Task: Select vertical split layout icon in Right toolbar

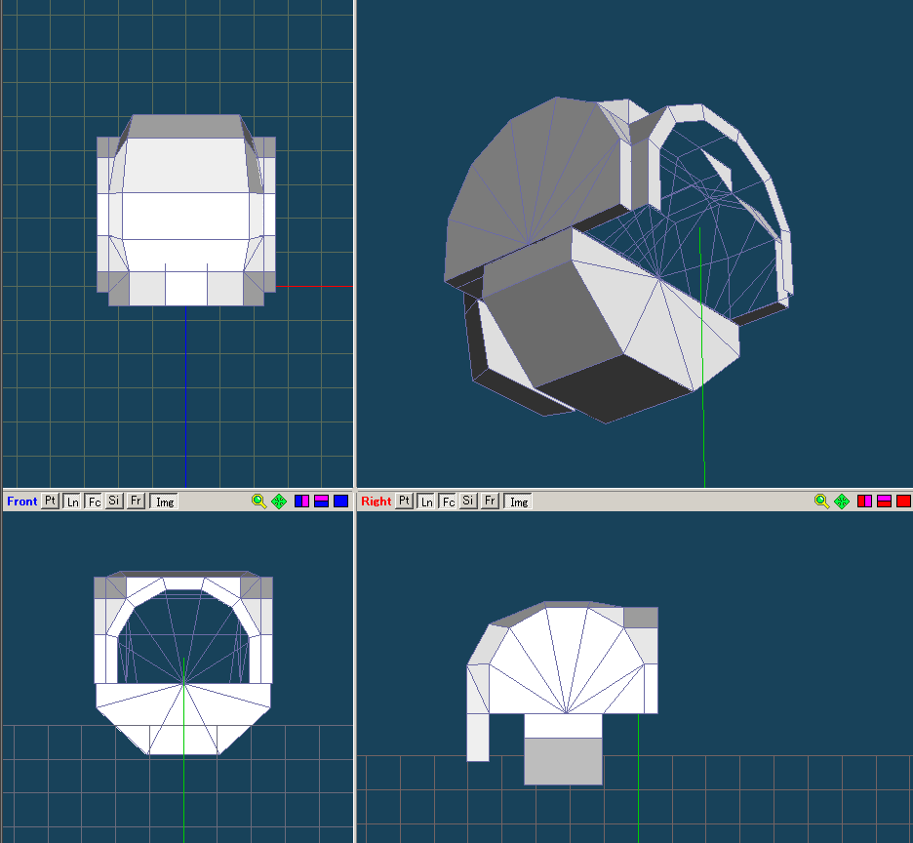Action: pyautogui.click(x=865, y=502)
